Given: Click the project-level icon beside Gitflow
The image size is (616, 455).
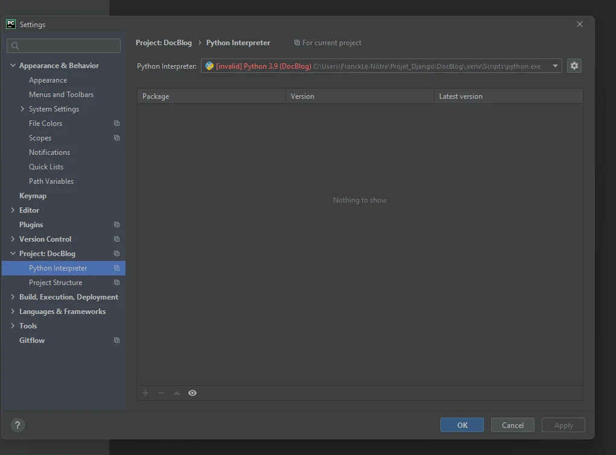Looking at the screenshot, I should point(117,340).
